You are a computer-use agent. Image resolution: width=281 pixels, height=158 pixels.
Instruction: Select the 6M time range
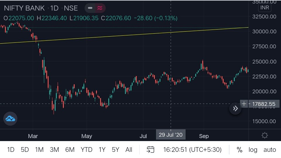click(70, 150)
